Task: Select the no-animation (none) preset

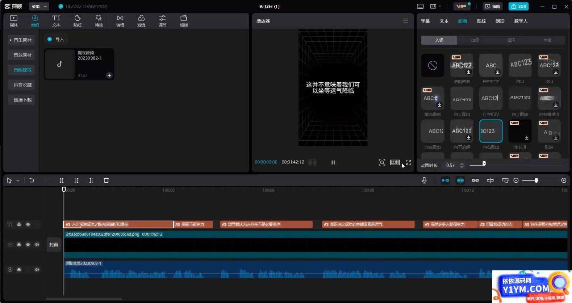Action: pyautogui.click(x=433, y=65)
